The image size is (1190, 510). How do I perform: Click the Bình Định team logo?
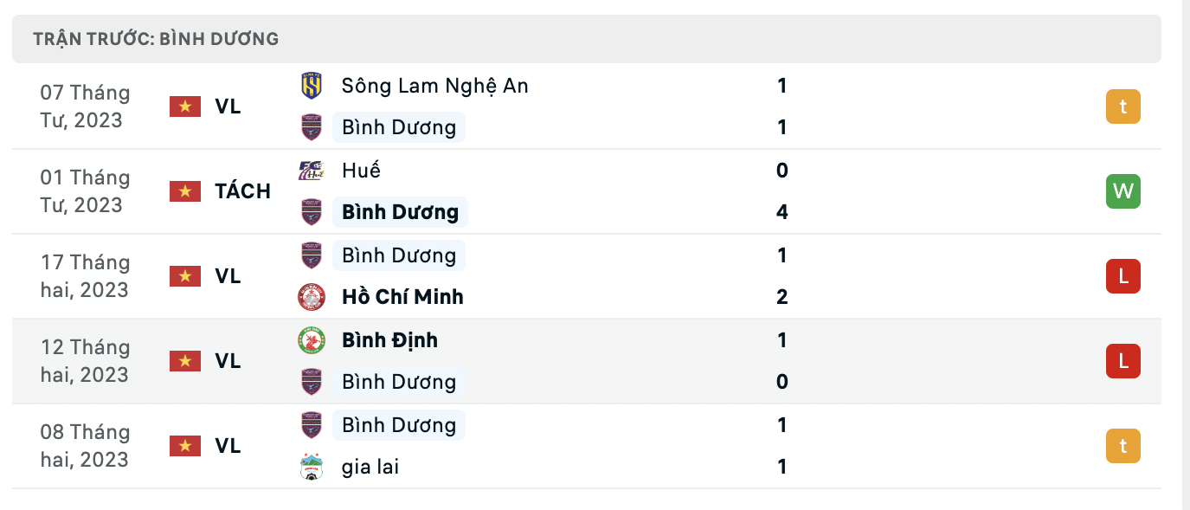311,339
